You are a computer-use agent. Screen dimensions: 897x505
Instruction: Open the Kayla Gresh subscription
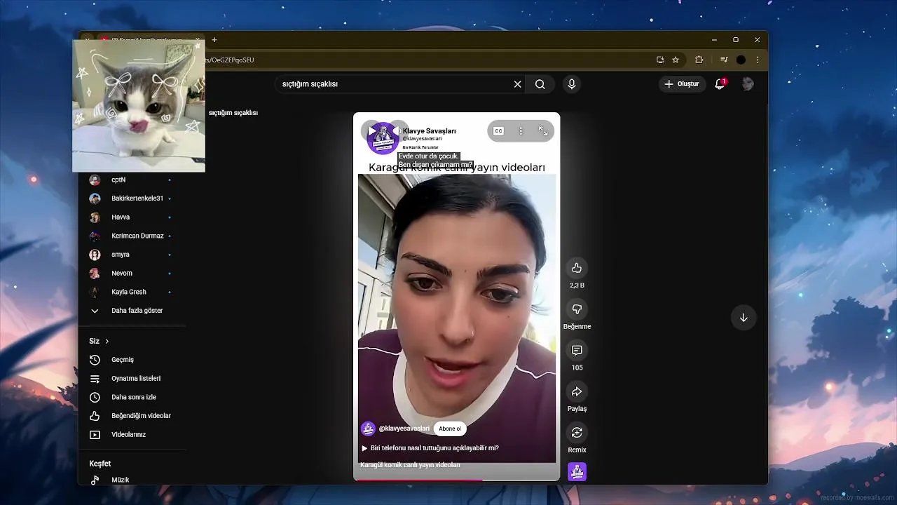coord(132,292)
